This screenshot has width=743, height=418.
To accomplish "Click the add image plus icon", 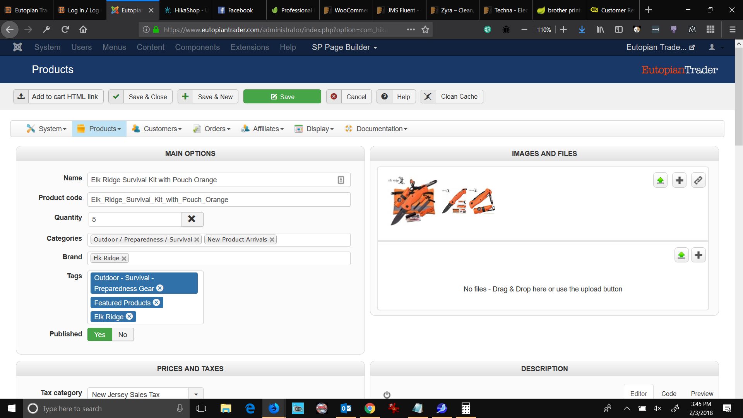I will pos(679,180).
